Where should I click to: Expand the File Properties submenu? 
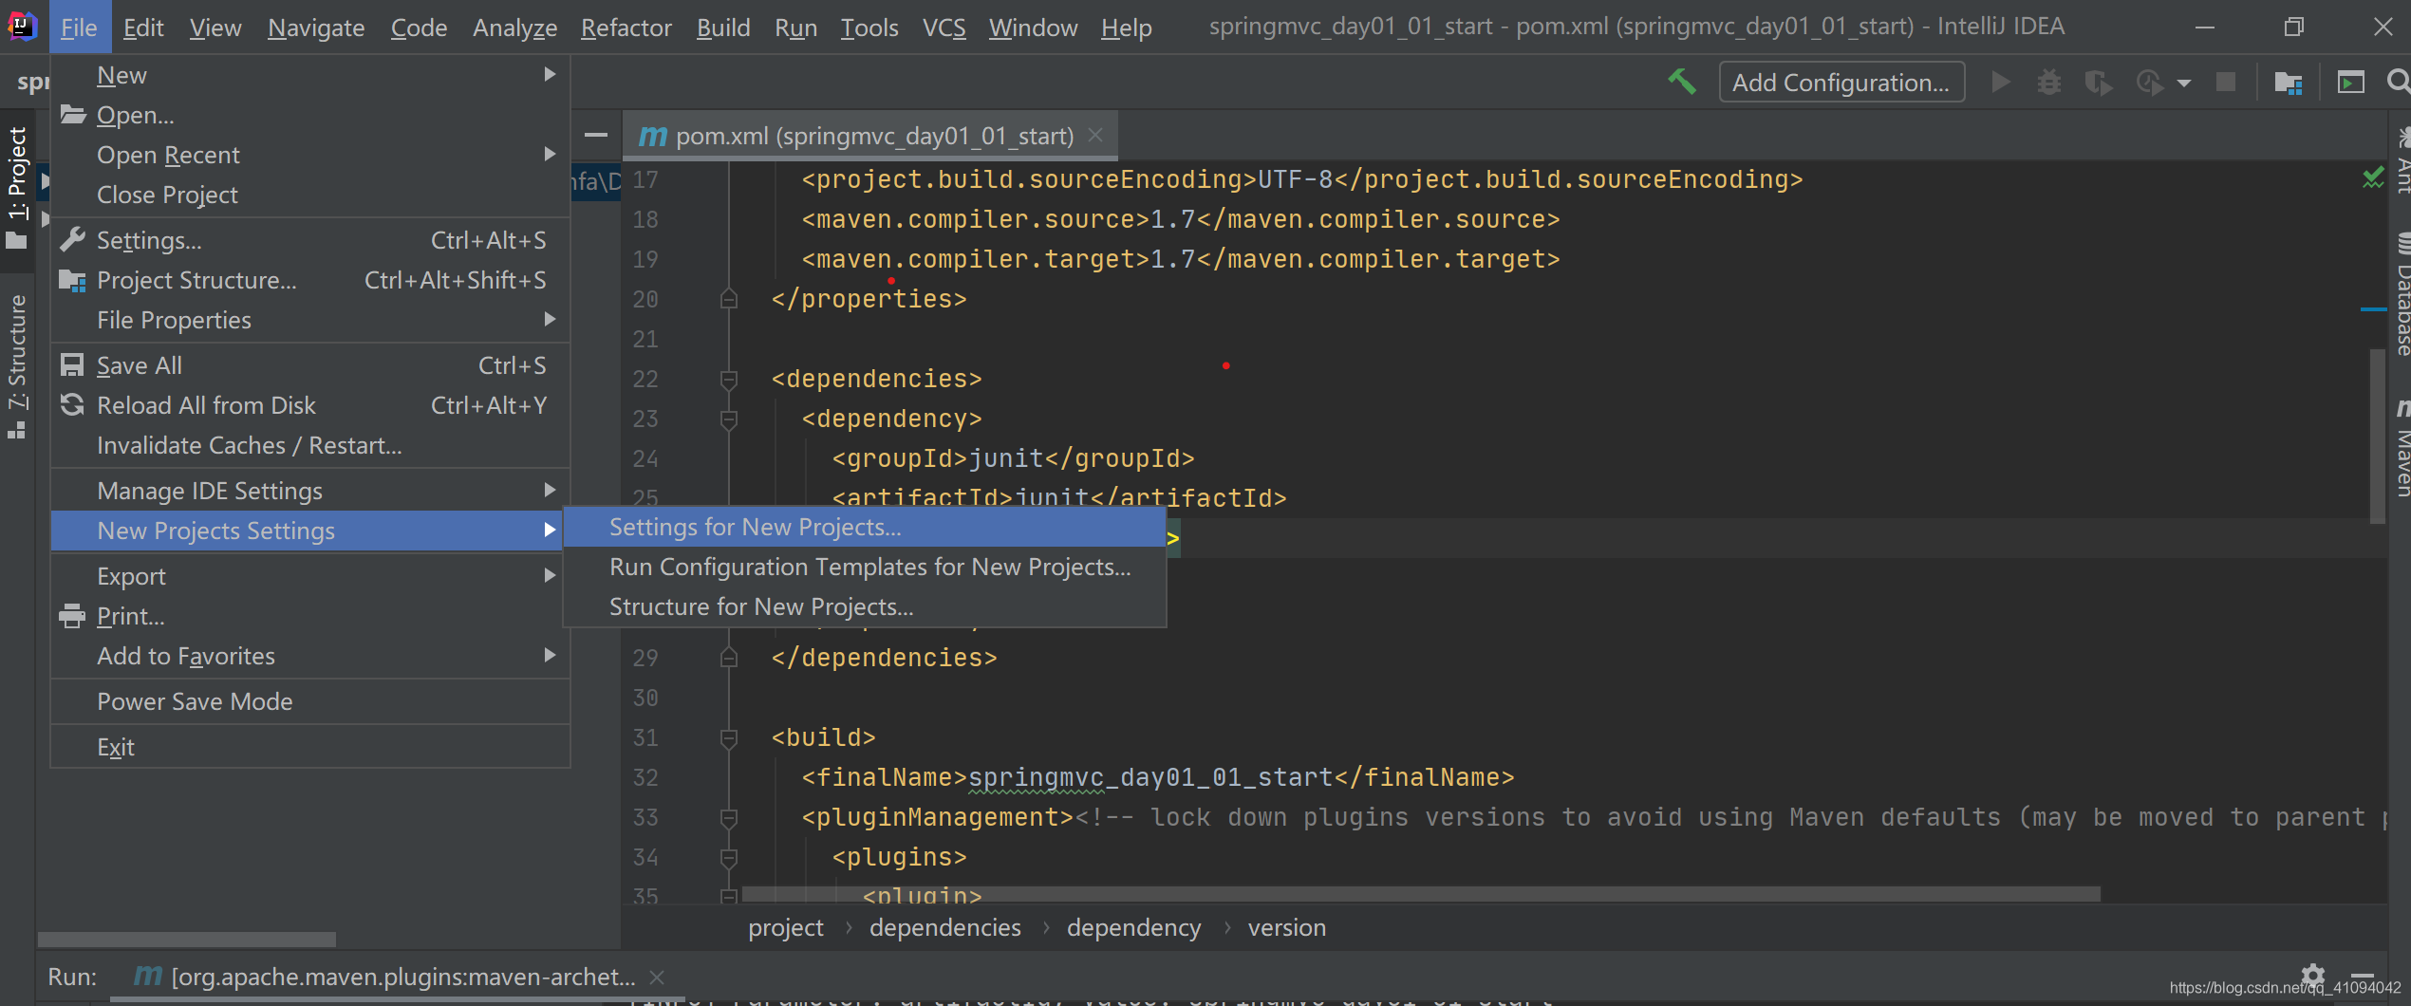coord(310,320)
